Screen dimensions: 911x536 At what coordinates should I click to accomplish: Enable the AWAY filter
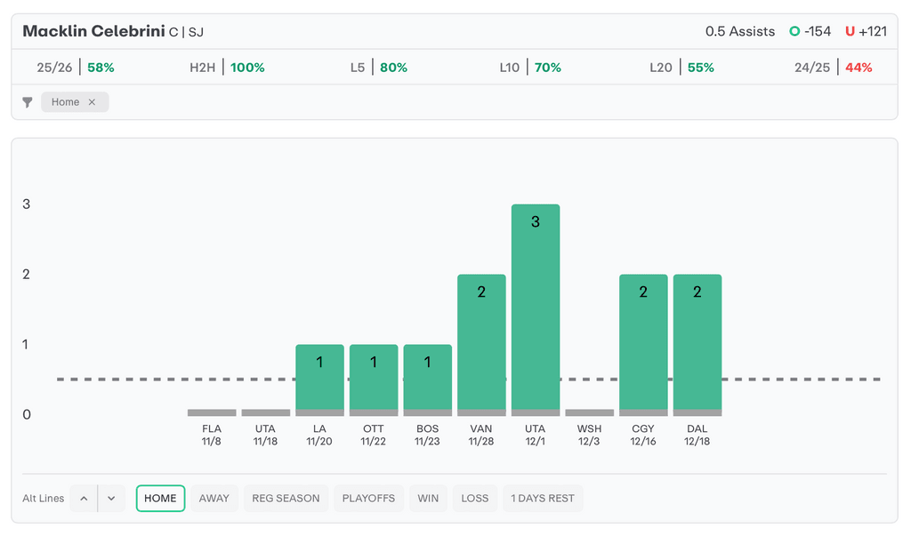(214, 499)
